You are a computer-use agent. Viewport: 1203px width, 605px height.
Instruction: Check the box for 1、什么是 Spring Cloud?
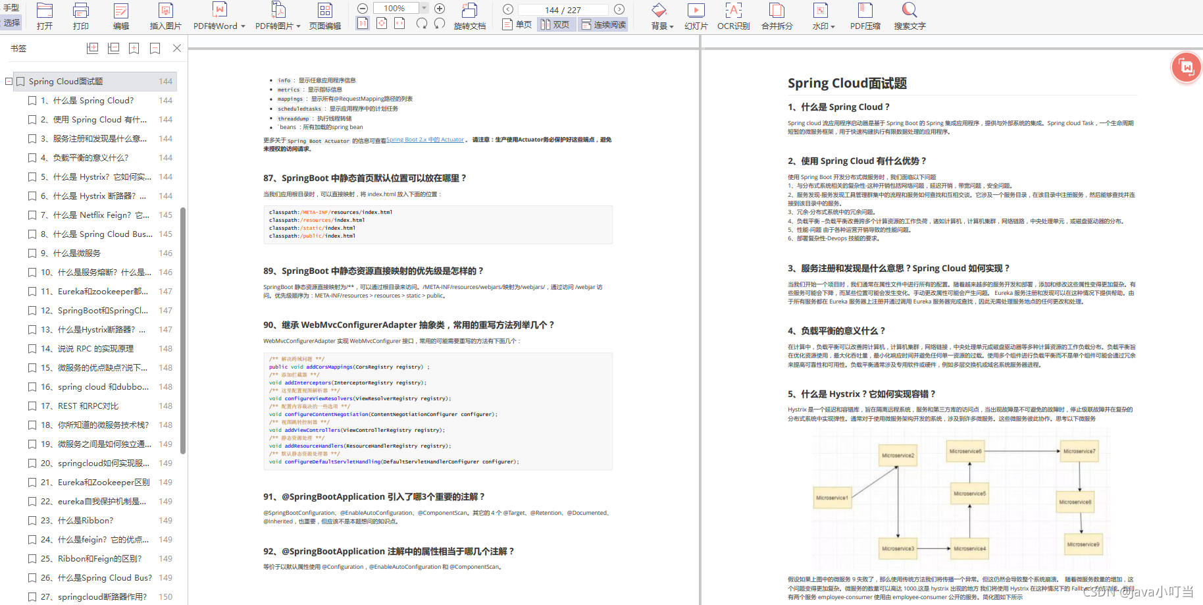click(32, 101)
